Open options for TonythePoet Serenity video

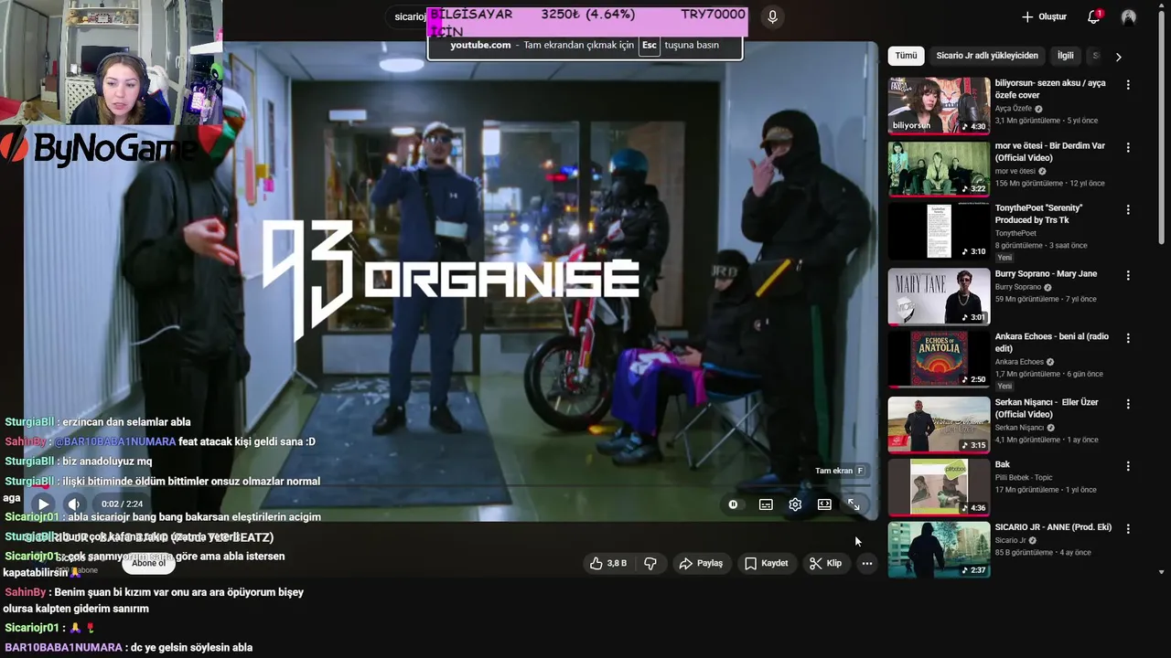coord(1128,209)
